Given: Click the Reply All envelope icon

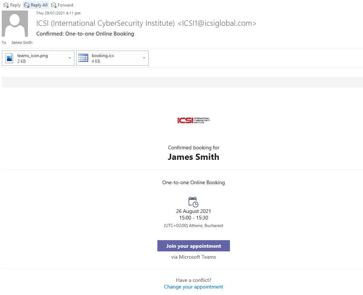Looking at the screenshot, I should [x=27, y=5].
